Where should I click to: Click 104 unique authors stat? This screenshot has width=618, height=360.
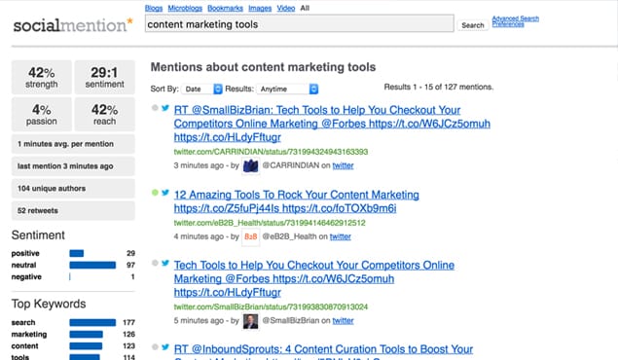[73, 189]
